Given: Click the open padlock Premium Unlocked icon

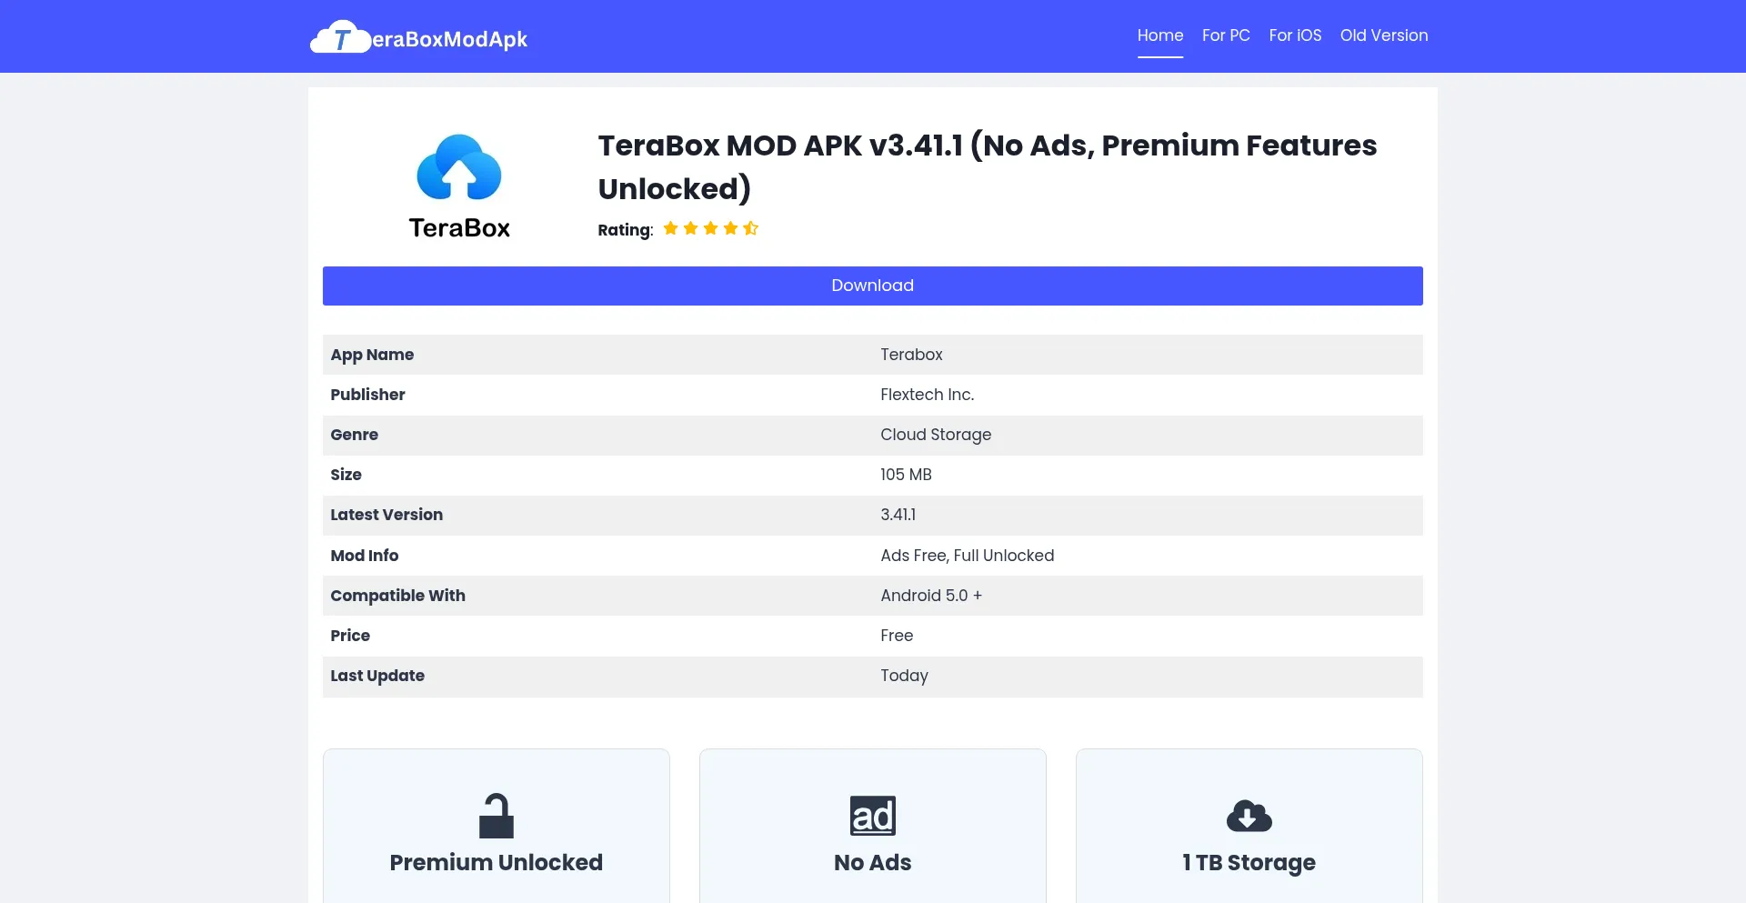Looking at the screenshot, I should point(497,816).
